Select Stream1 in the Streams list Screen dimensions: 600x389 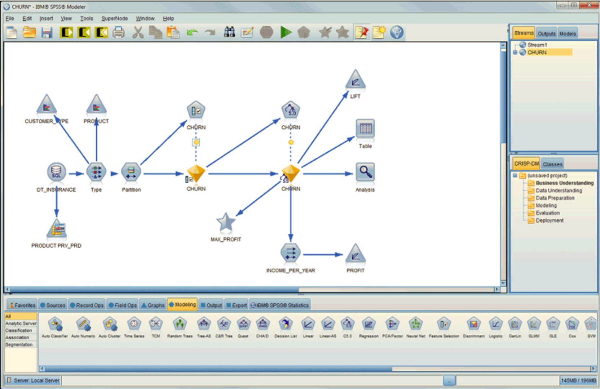click(x=537, y=45)
